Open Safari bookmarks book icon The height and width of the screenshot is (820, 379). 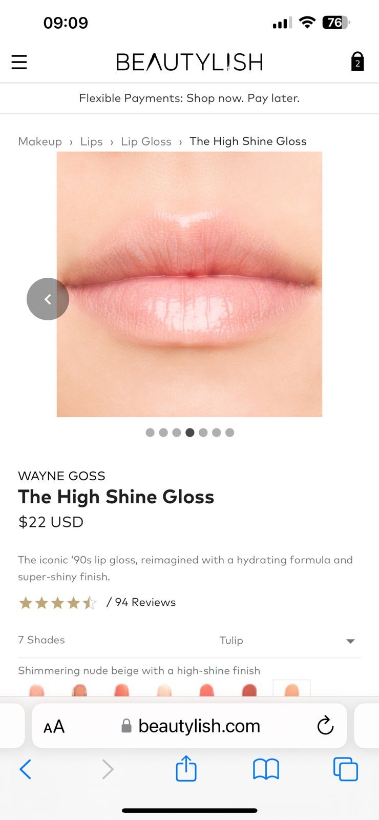266,769
